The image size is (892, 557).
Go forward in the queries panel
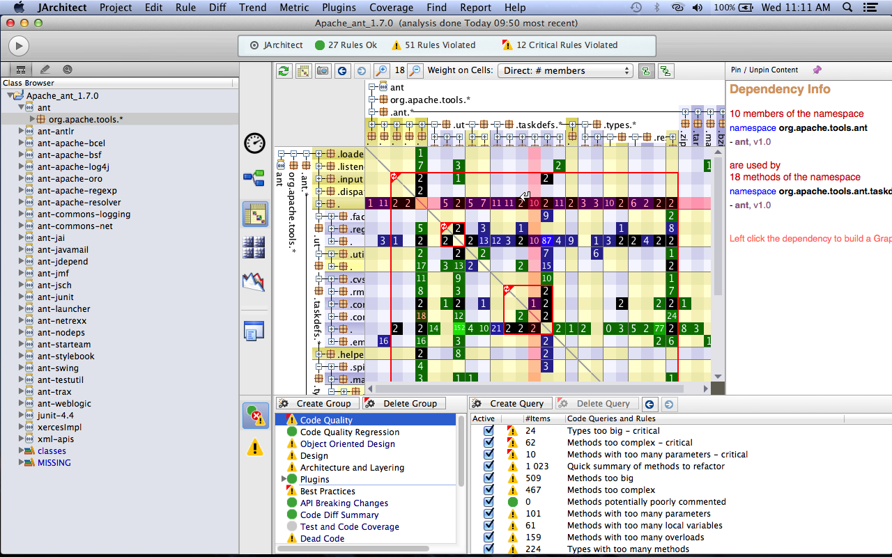coord(668,404)
